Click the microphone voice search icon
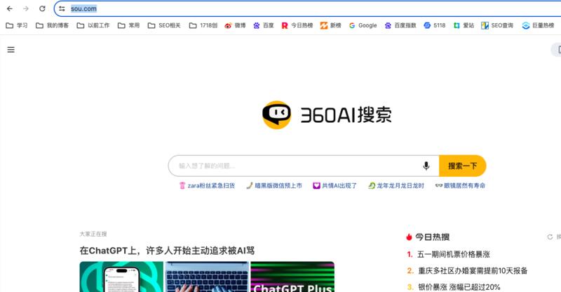 [x=426, y=166]
